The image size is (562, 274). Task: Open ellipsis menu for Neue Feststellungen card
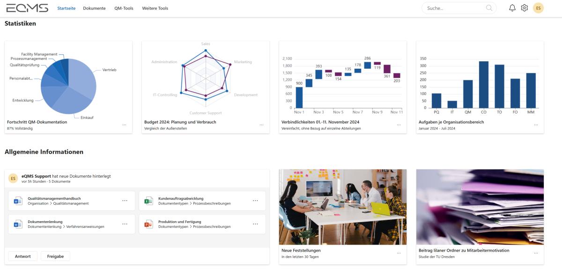(399, 253)
